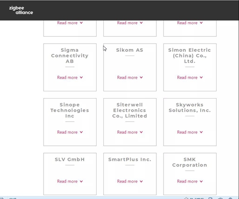239x199 pixels.
Task: Expand the SmartPlus Inc. Read more section
Action: [130, 181]
